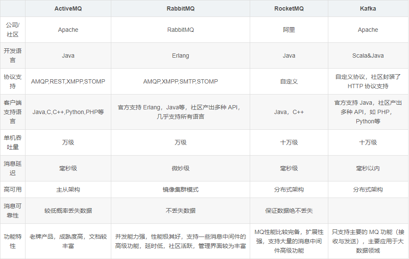
Task: Select the 协议支持 row label
Action: click(12, 81)
